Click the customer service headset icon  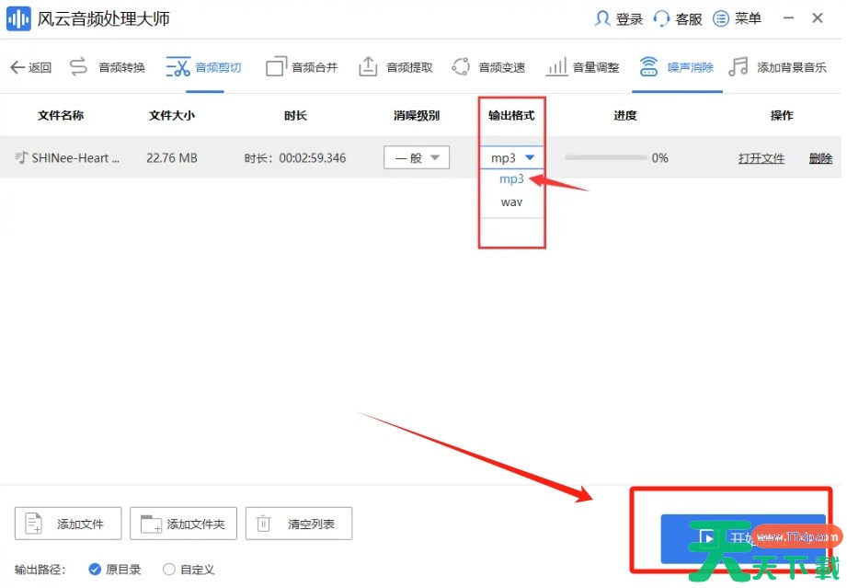click(661, 18)
